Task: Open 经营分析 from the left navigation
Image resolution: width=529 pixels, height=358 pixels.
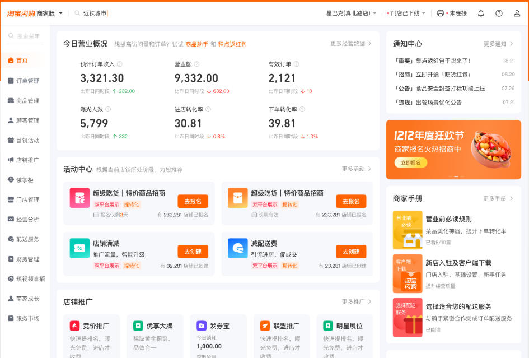Action: (x=25, y=219)
